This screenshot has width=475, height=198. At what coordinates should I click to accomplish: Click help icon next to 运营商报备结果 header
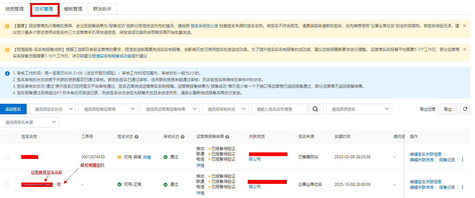227,137
